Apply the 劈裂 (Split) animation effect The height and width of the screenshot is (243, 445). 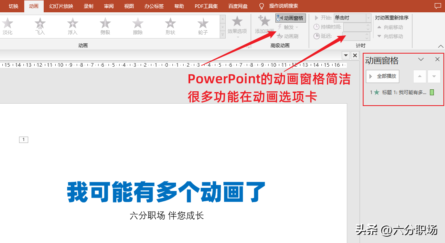pos(105,26)
